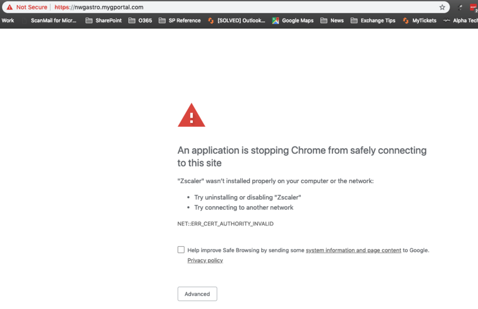
Task: Open the Alpha Tech bookmark
Action: click(x=460, y=21)
